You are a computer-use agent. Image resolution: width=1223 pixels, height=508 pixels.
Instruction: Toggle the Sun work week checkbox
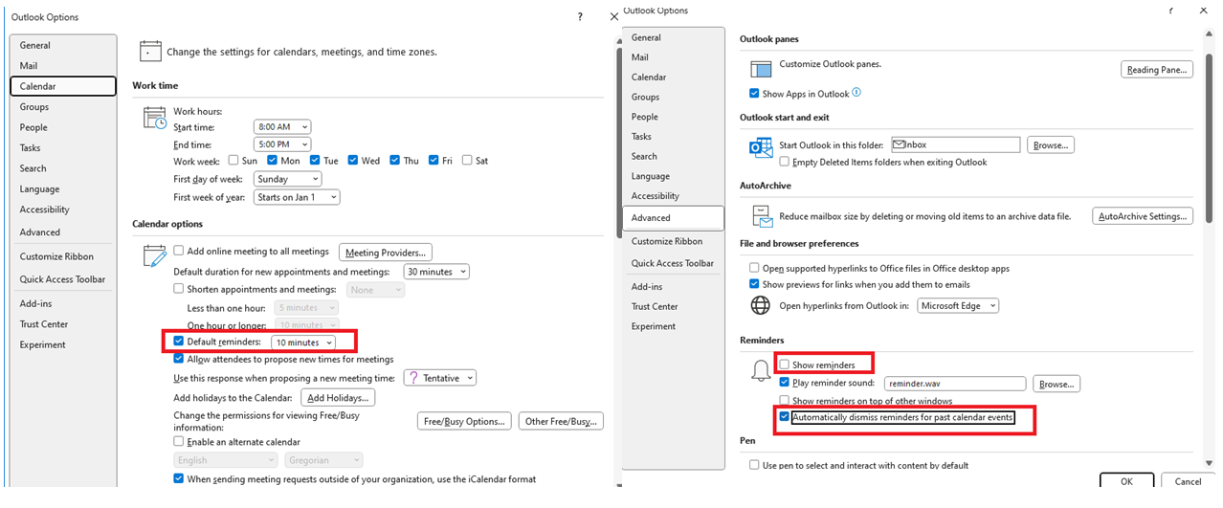[x=233, y=160]
